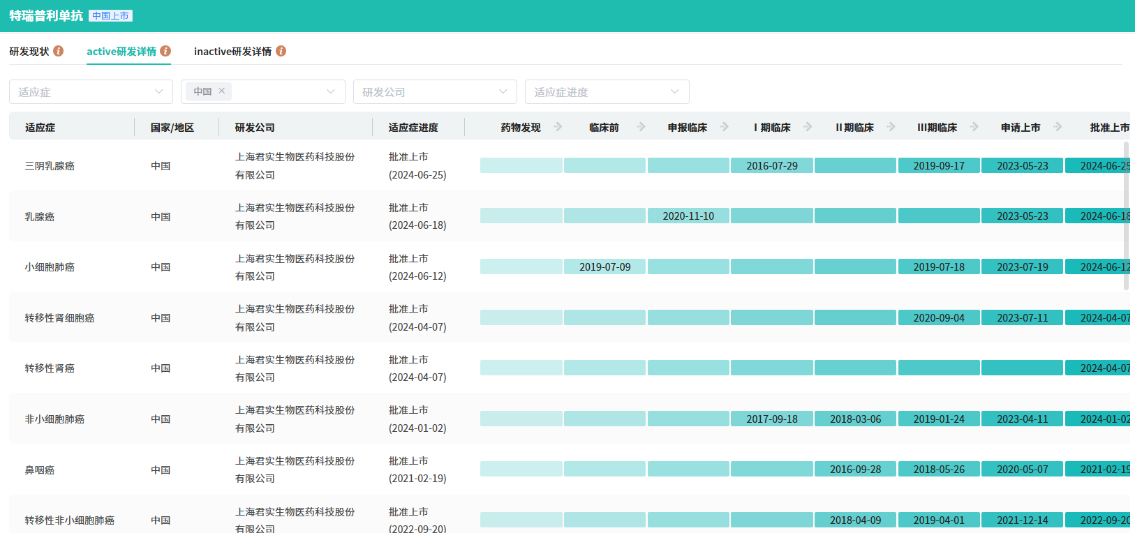1135x533 pixels.
Task: Click the vertical scrollbar on the table
Action: point(1126,216)
